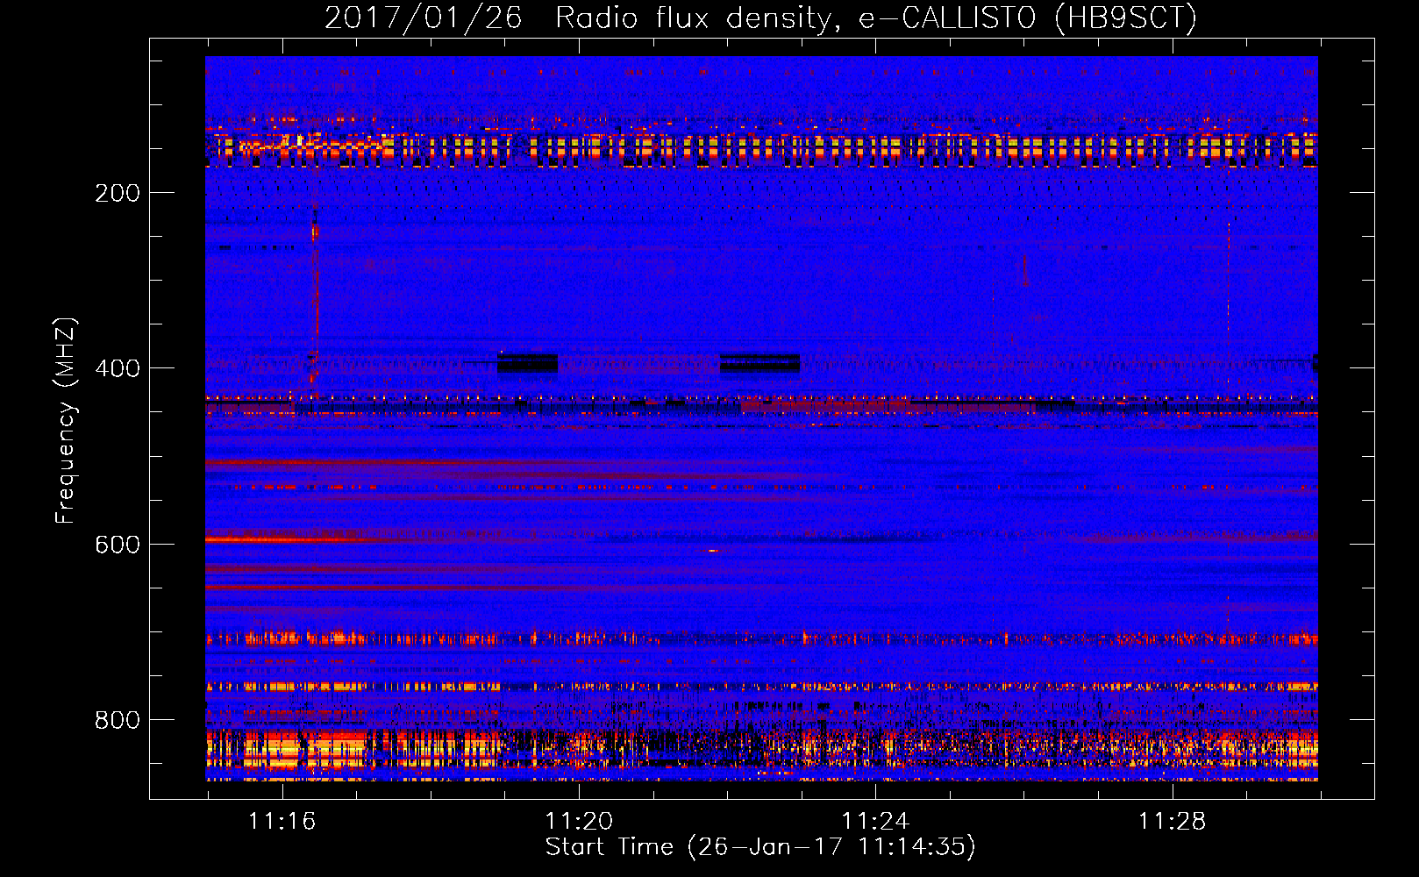
Task: Click the "200" frequency tick label
Action: [118, 193]
